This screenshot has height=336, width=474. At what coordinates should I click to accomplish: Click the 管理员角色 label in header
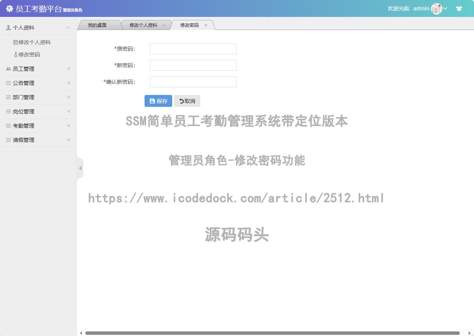(x=73, y=10)
